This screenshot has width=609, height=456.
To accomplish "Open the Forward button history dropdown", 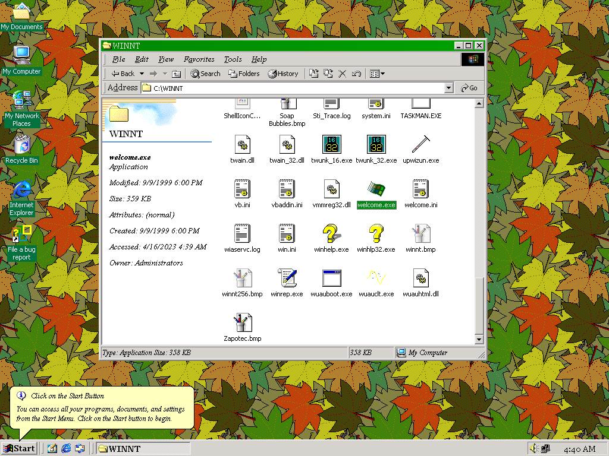I will coord(165,74).
